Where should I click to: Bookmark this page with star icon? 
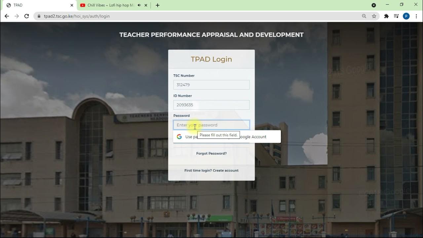374,16
